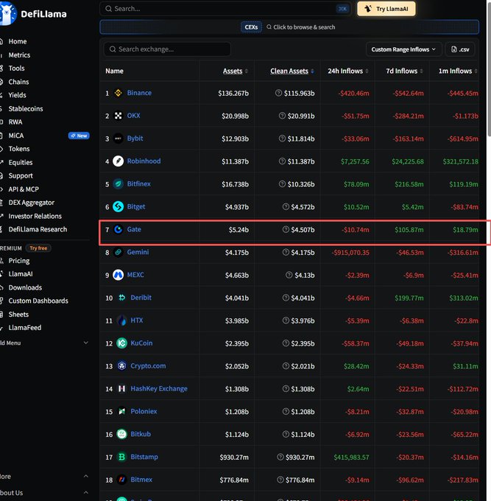
Task: Open DefiLlama Research in the sidebar
Action: (38, 229)
